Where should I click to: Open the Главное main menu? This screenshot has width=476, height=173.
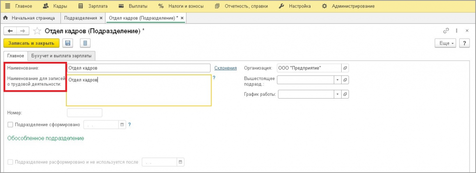coord(19,6)
